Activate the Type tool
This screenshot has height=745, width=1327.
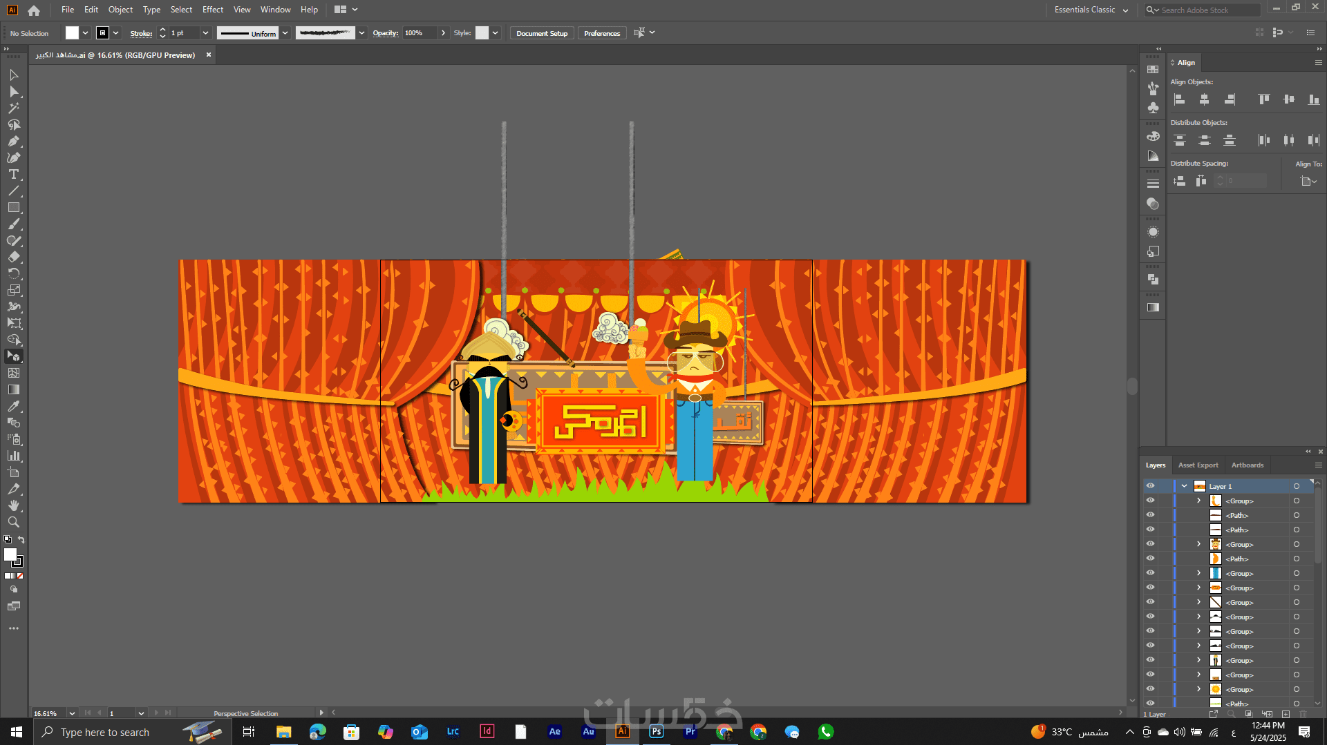tap(14, 174)
